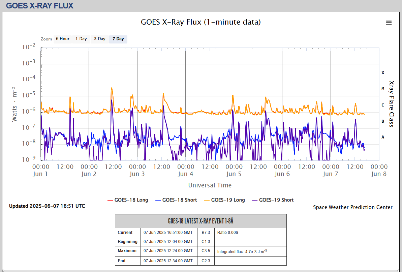Click the Space Weather Prediction Center credit
Viewport: 402px width, 272px height.
pos(352,207)
